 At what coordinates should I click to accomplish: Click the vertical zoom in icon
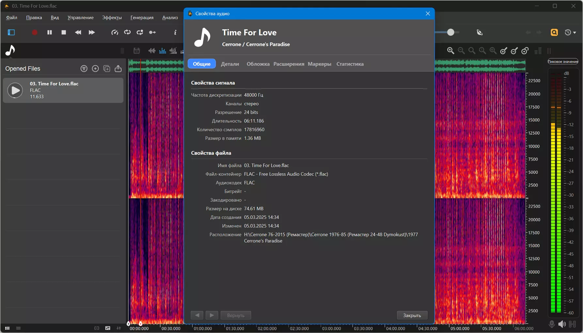click(504, 51)
